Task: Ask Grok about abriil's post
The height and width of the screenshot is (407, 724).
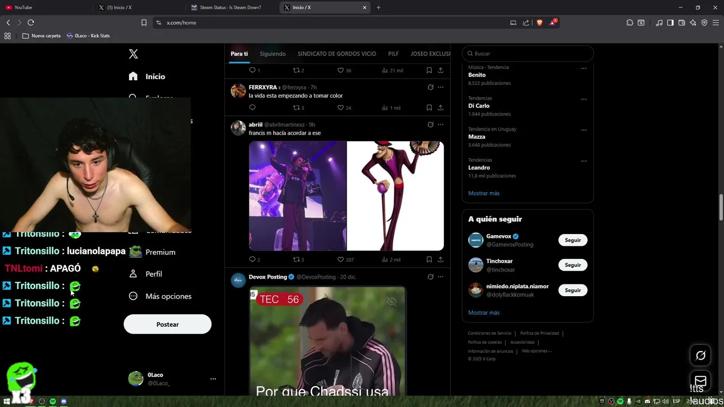Action: (430, 124)
